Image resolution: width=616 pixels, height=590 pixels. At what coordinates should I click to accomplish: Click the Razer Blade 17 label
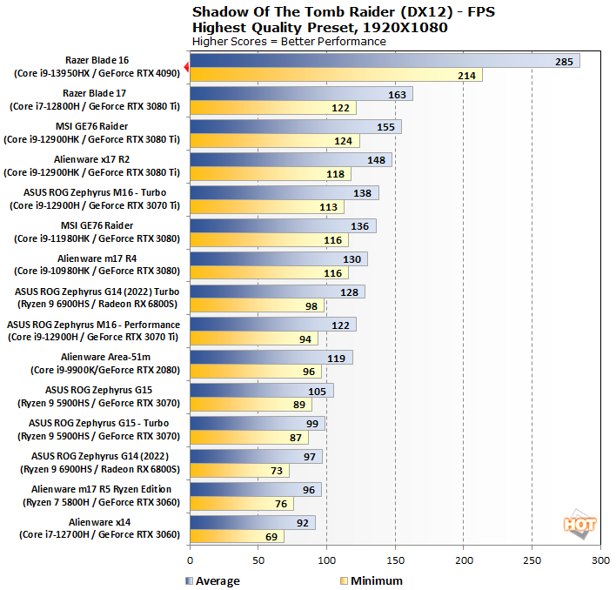[x=94, y=93]
